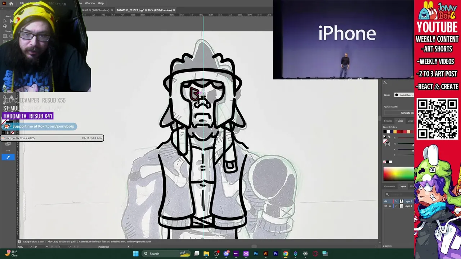Open the weather widget showing 55°F

coord(11,254)
